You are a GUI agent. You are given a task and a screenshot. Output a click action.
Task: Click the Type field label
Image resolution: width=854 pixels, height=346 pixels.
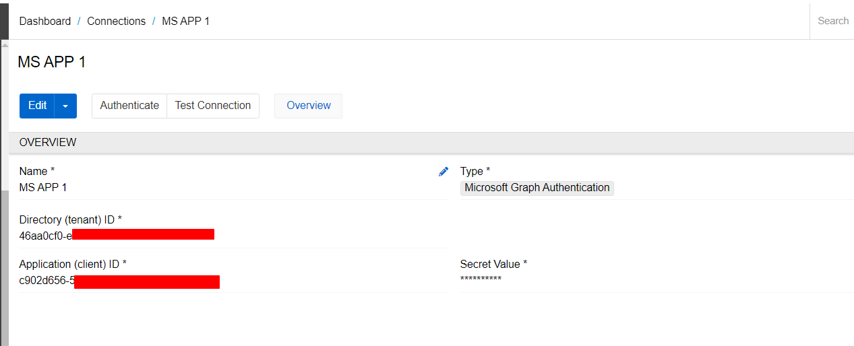[x=475, y=172]
